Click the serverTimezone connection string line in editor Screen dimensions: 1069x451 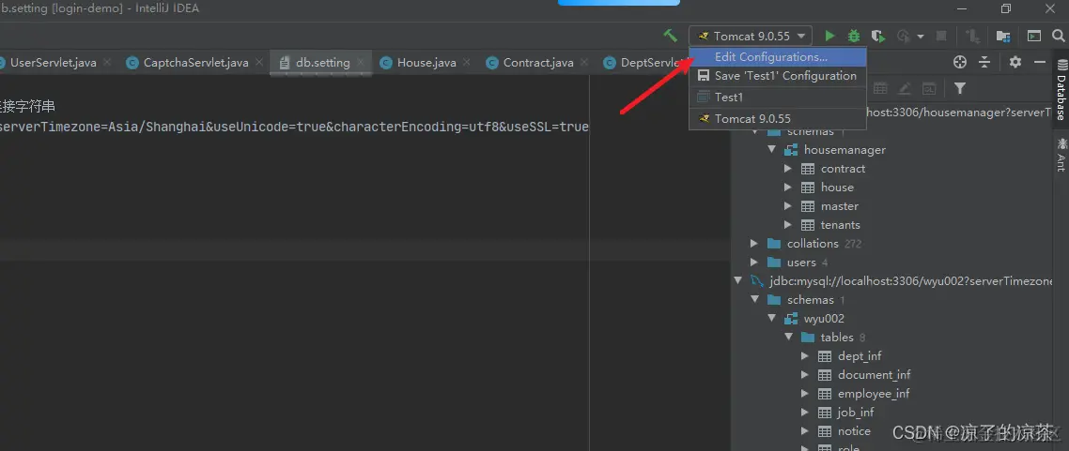point(294,127)
